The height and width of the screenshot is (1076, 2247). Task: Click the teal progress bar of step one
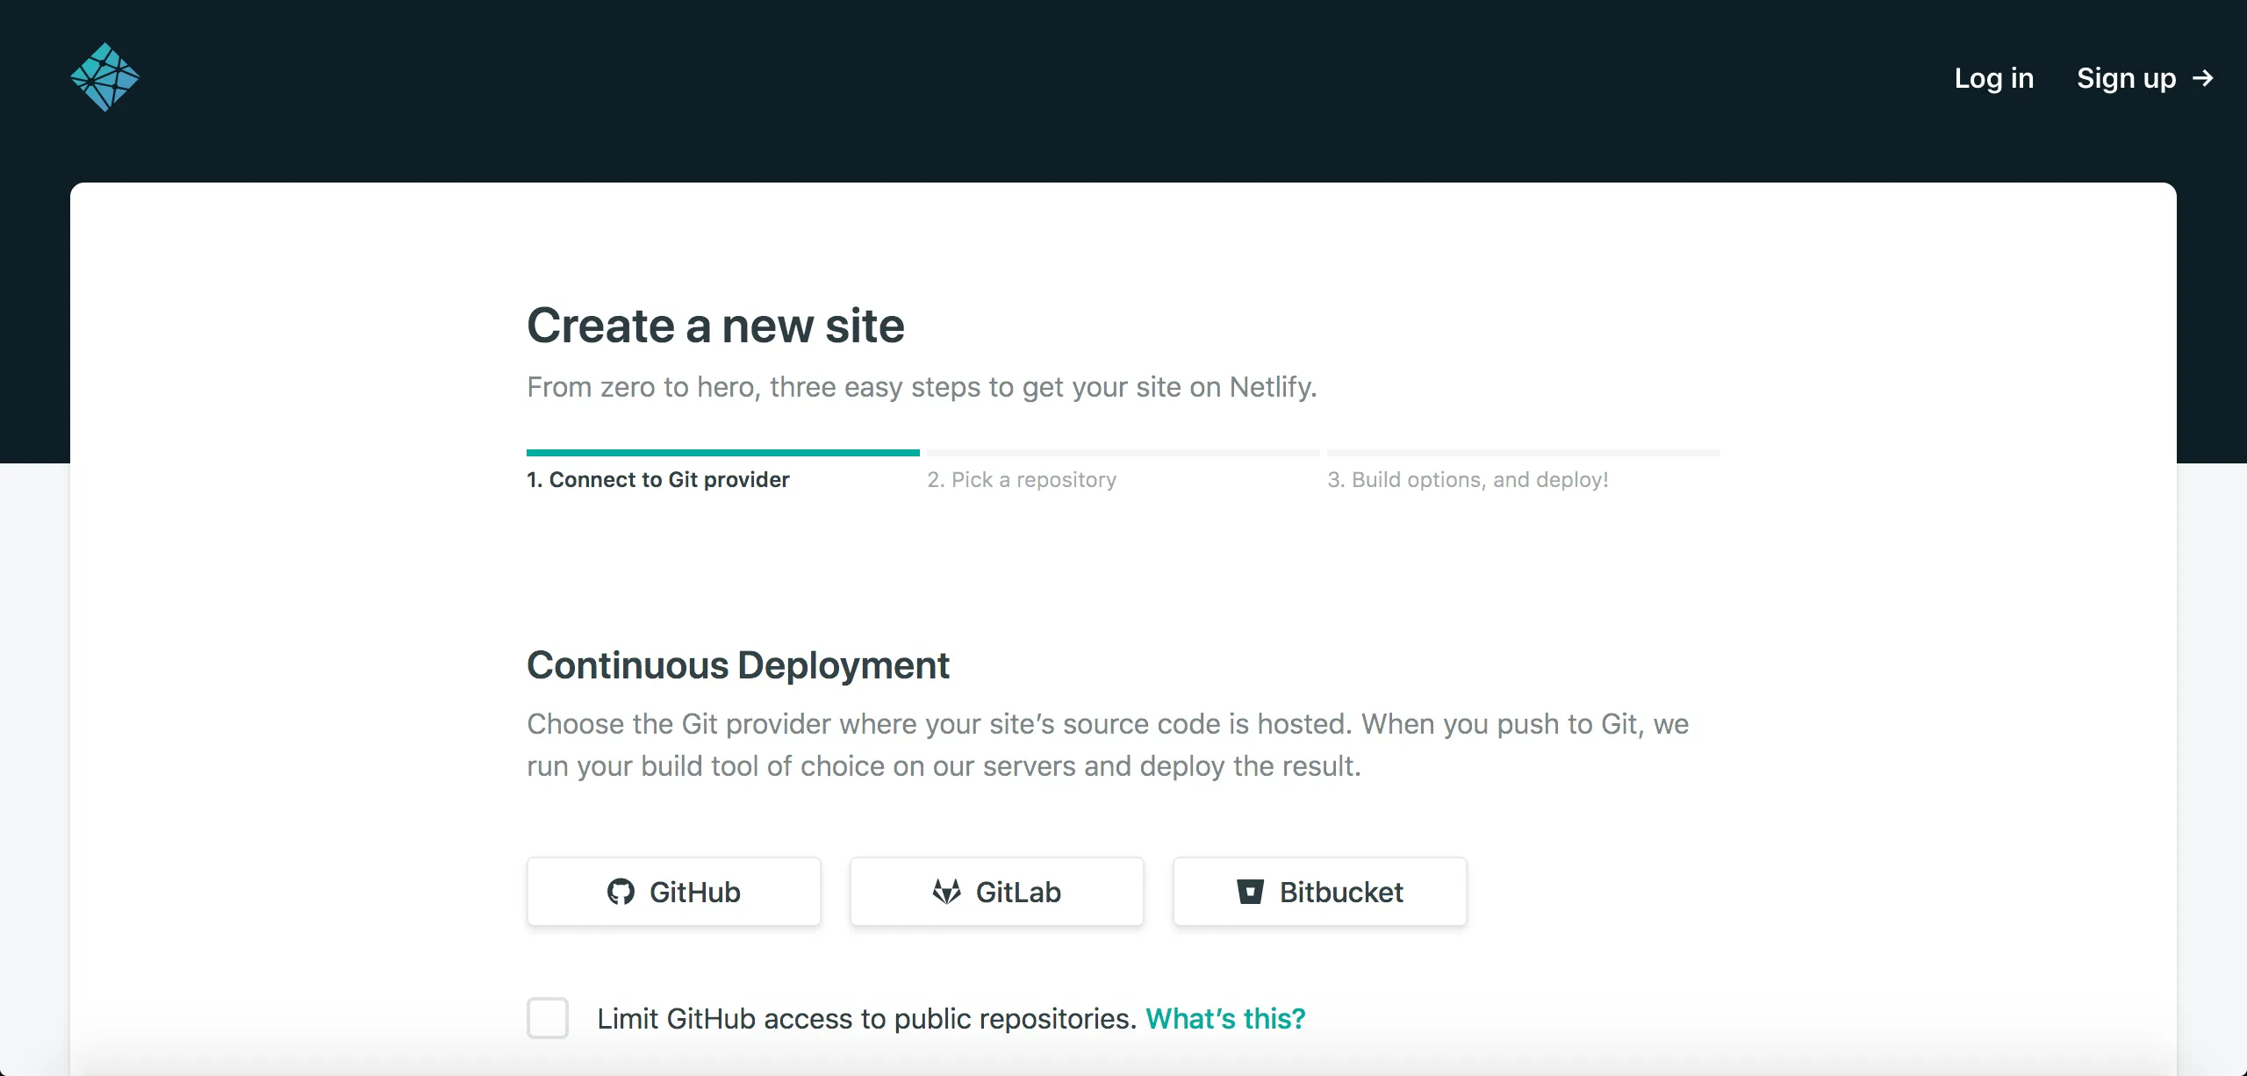tap(721, 452)
